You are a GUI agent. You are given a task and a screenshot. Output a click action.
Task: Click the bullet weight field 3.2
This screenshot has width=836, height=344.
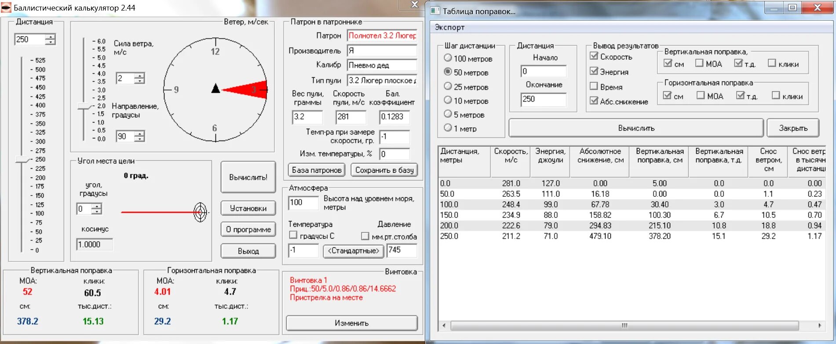(307, 117)
